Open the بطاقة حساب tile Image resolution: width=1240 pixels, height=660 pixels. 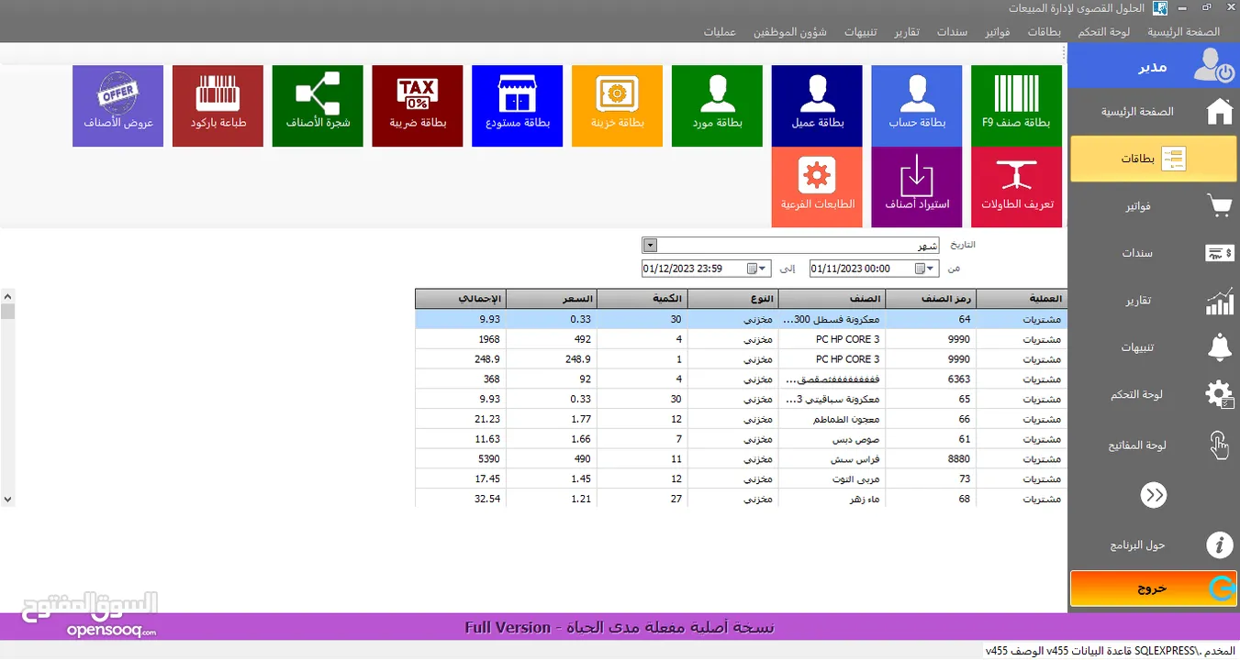(916, 105)
